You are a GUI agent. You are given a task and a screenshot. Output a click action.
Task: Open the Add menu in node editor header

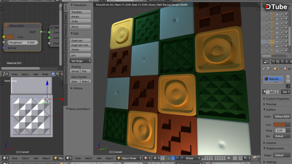tap(36, 74)
